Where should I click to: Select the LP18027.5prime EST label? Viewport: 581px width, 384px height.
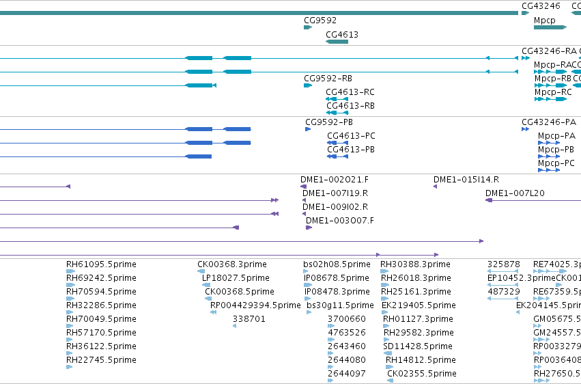[x=236, y=278]
